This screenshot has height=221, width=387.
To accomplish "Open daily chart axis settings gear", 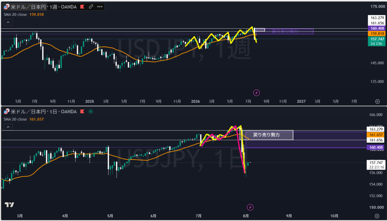I will (x=377, y=216).
